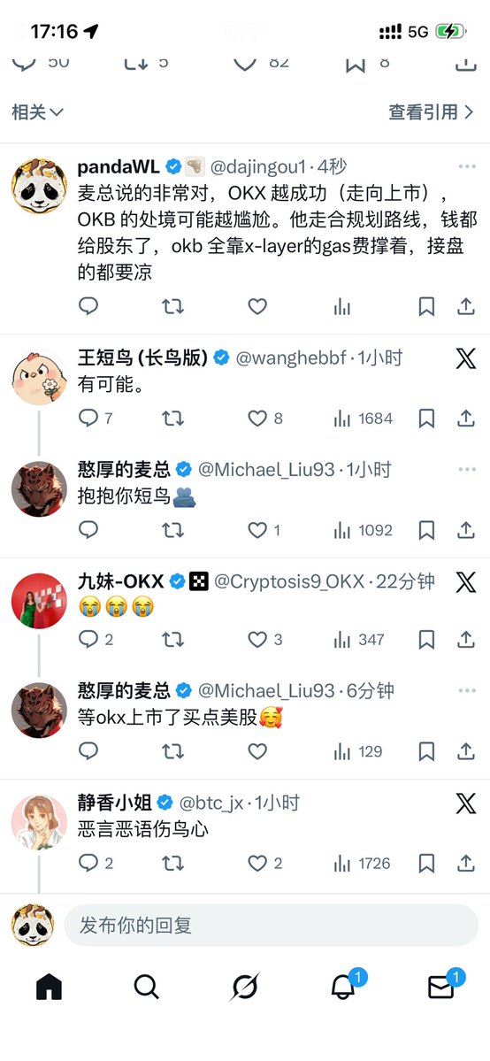This screenshot has width=490, height=1061.
Task: Open direct messages envelope tab
Action: 441,987
